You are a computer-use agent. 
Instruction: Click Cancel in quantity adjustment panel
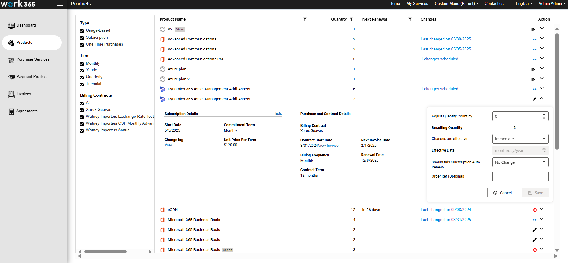(502, 193)
